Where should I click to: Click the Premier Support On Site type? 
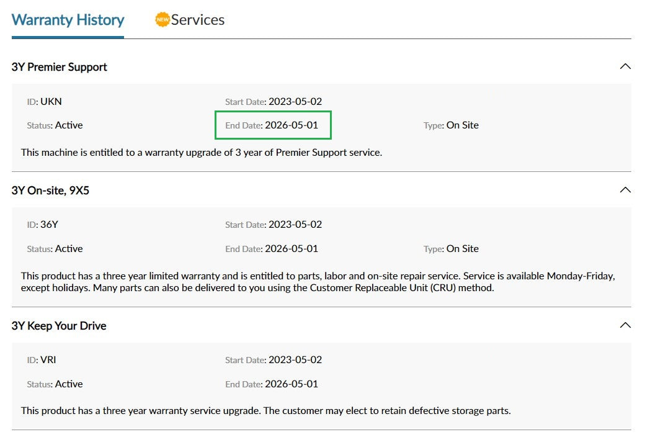tap(462, 125)
